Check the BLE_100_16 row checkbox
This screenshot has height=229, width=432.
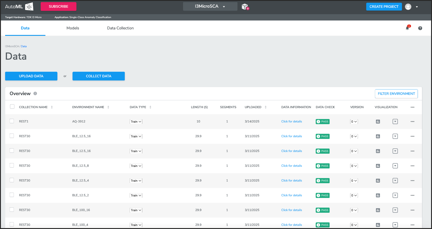click(x=12, y=209)
